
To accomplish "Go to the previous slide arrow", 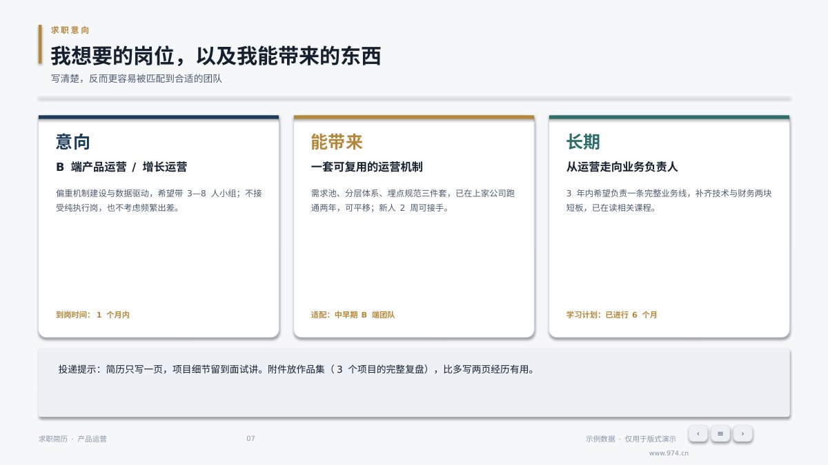I will click(x=698, y=433).
